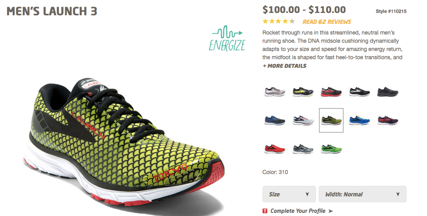Viewport: 427px width, 216px height.
Task: Choose the white patterned shoe swatch
Action: point(303,120)
